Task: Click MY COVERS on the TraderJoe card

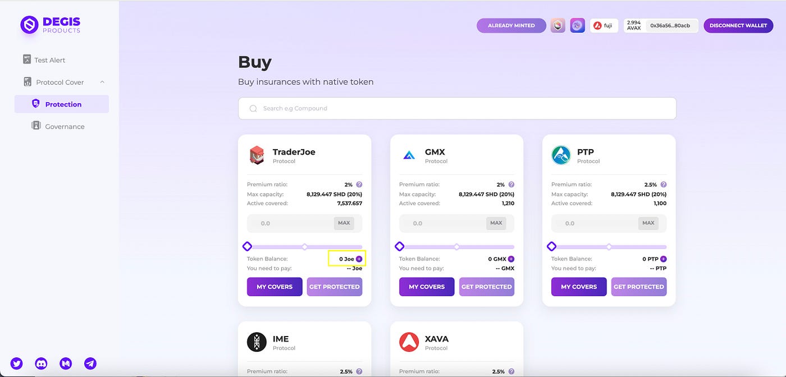Action: click(x=275, y=287)
